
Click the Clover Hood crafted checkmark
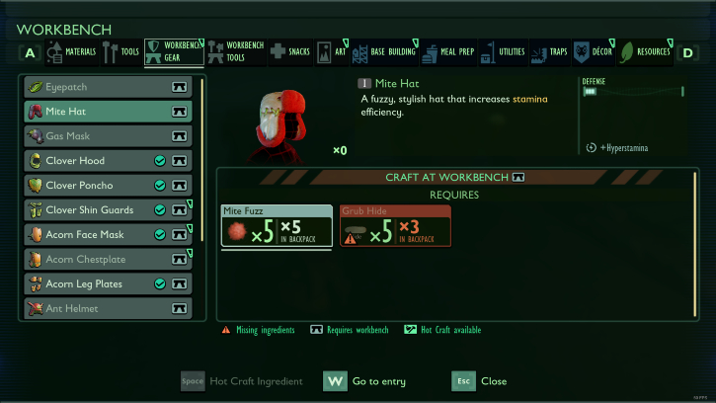coord(160,161)
